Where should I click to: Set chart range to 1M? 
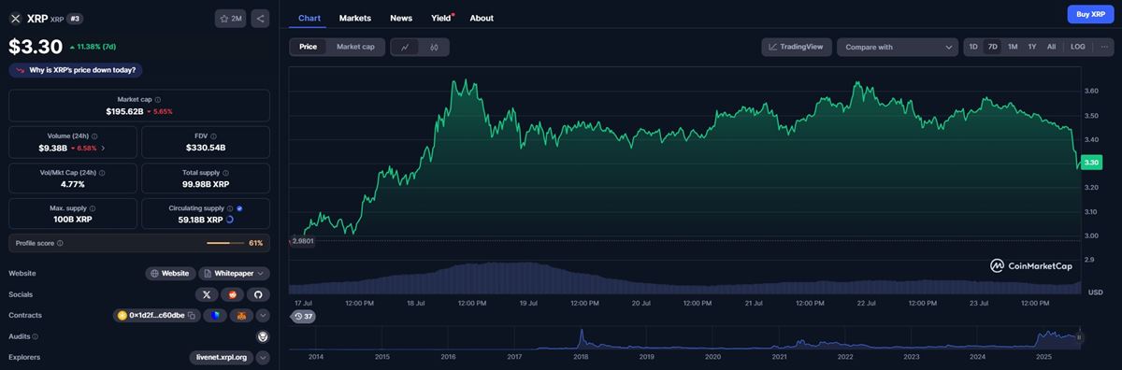pos(1013,47)
